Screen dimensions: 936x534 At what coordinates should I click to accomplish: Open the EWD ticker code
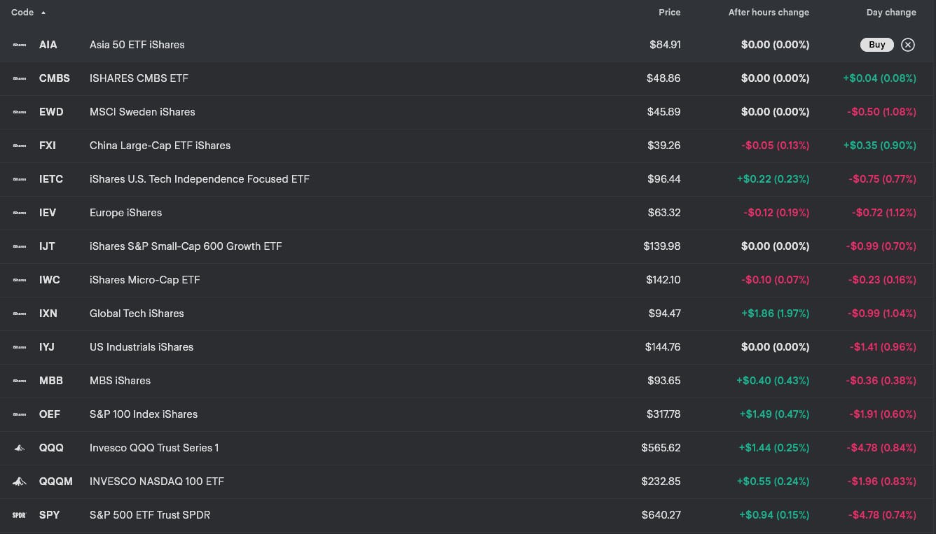click(x=51, y=112)
